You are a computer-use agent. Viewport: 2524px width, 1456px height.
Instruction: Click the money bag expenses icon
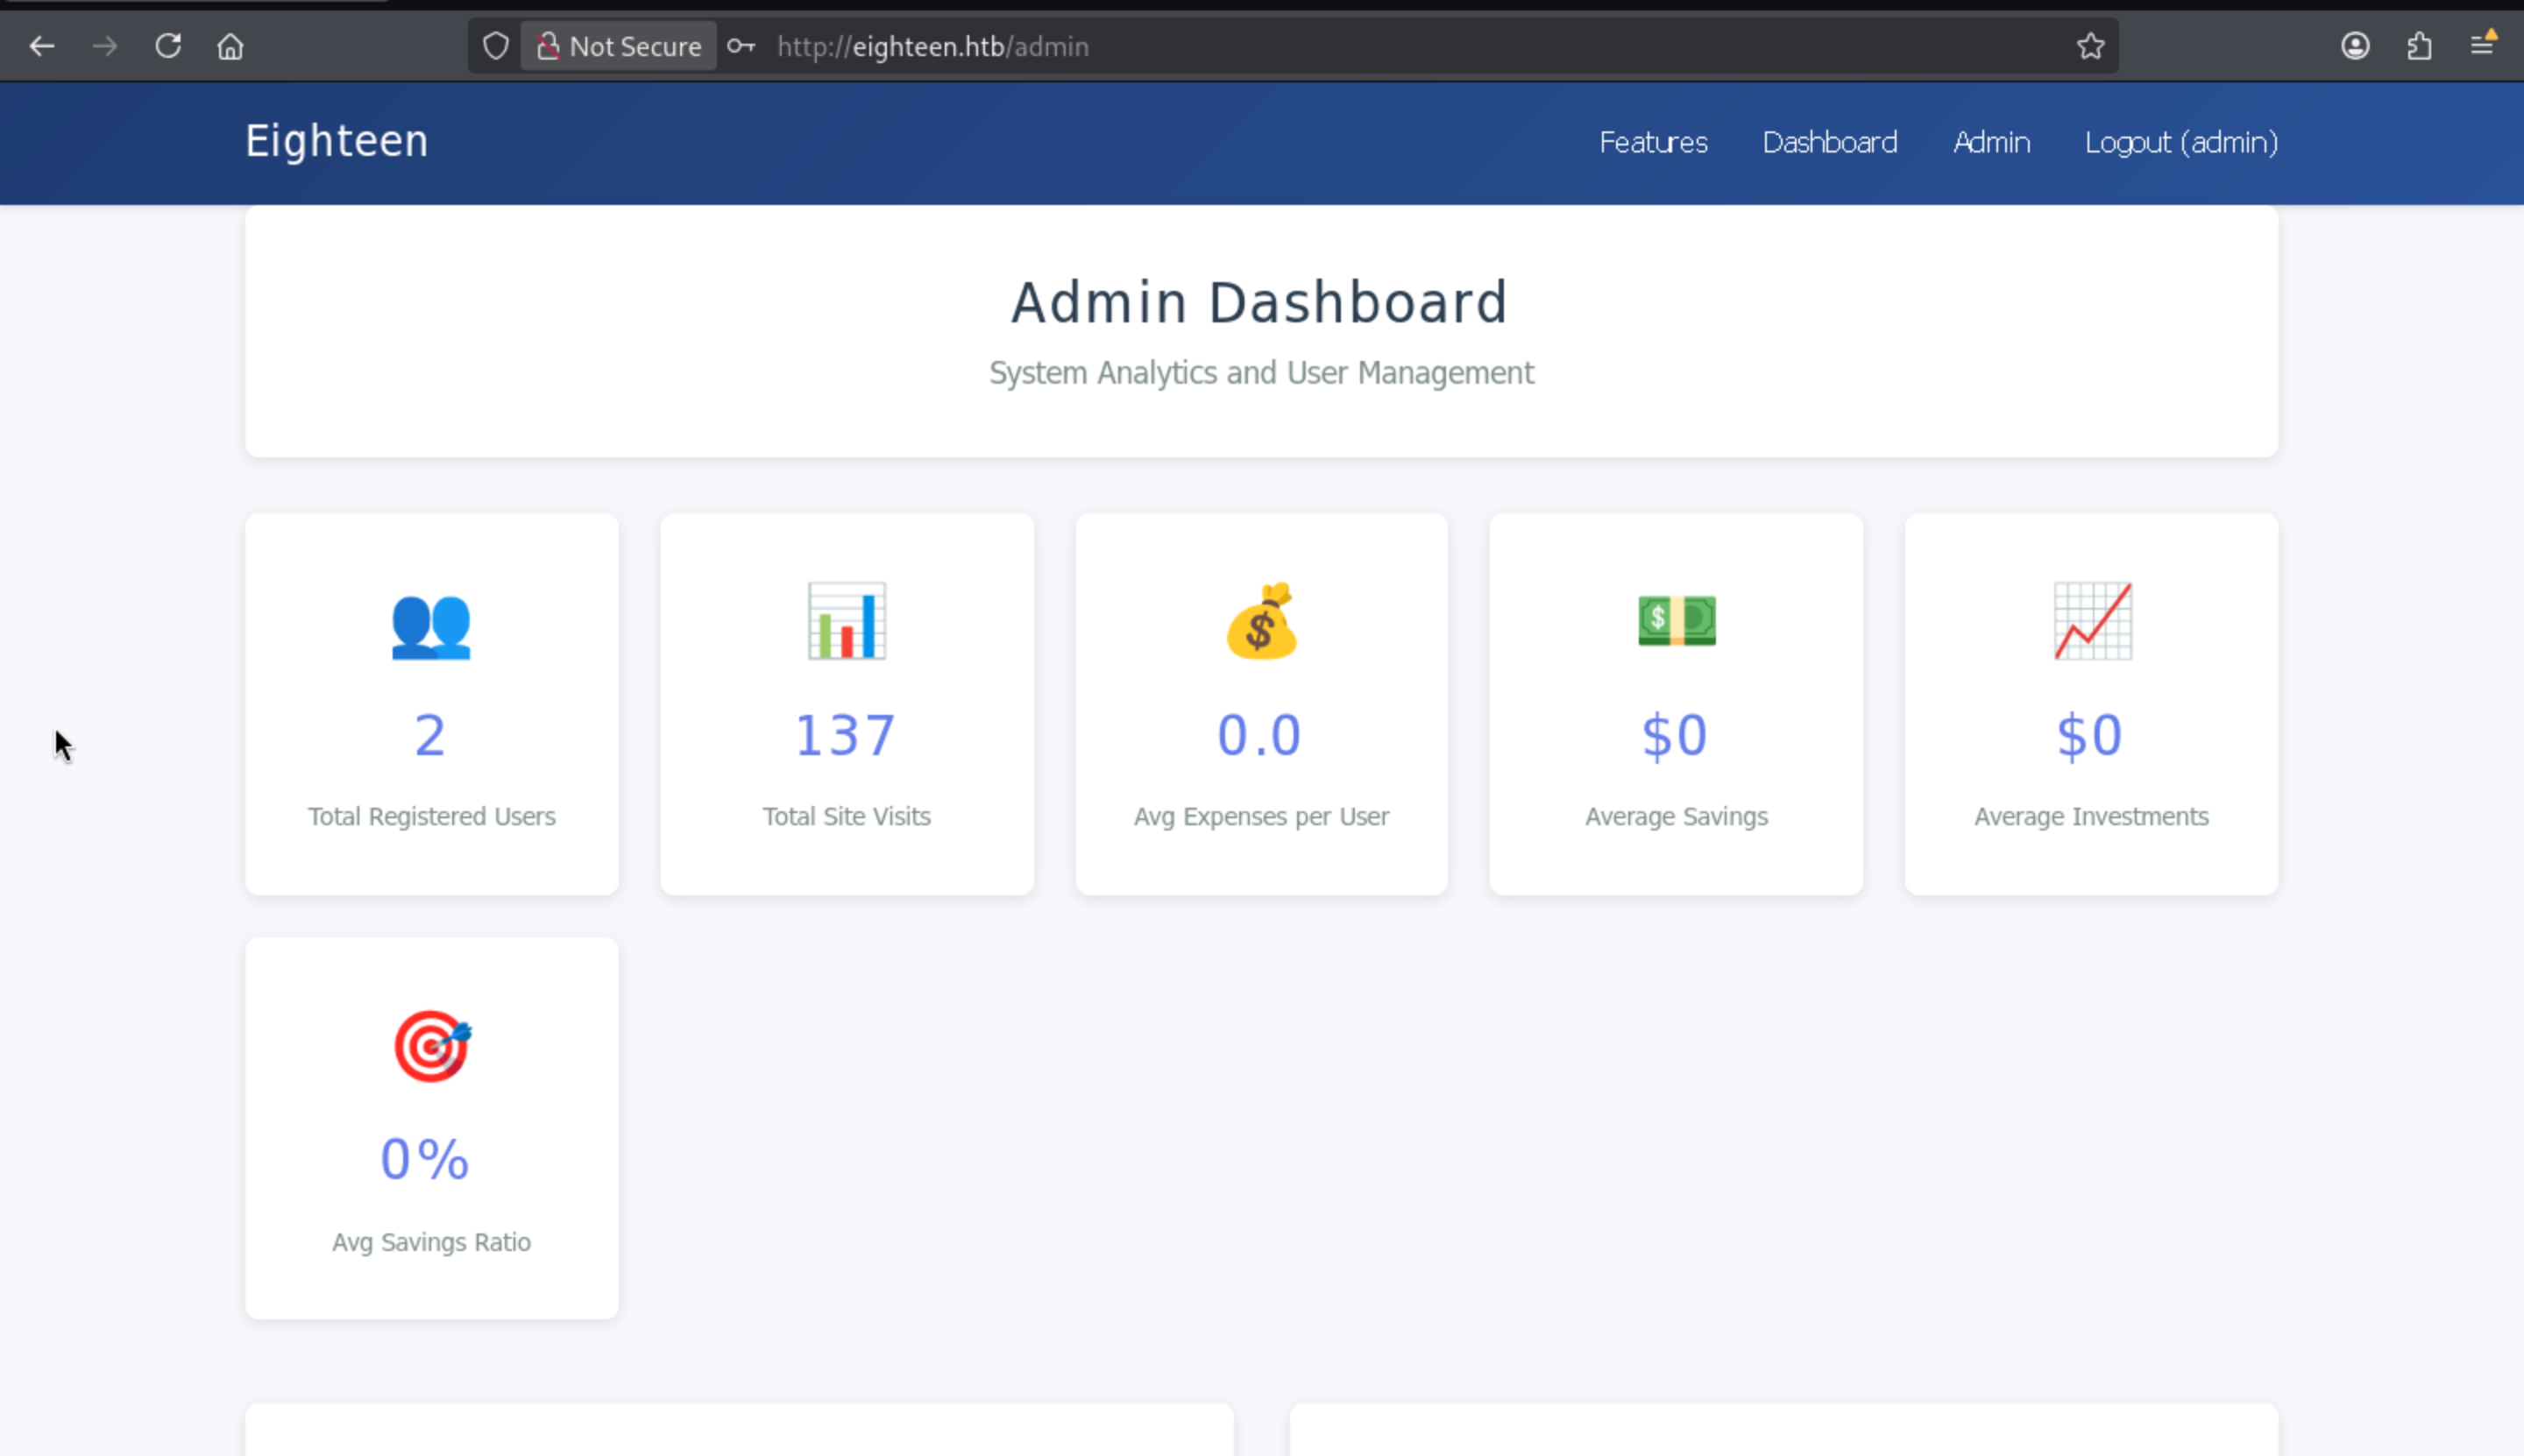coord(1261,621)
